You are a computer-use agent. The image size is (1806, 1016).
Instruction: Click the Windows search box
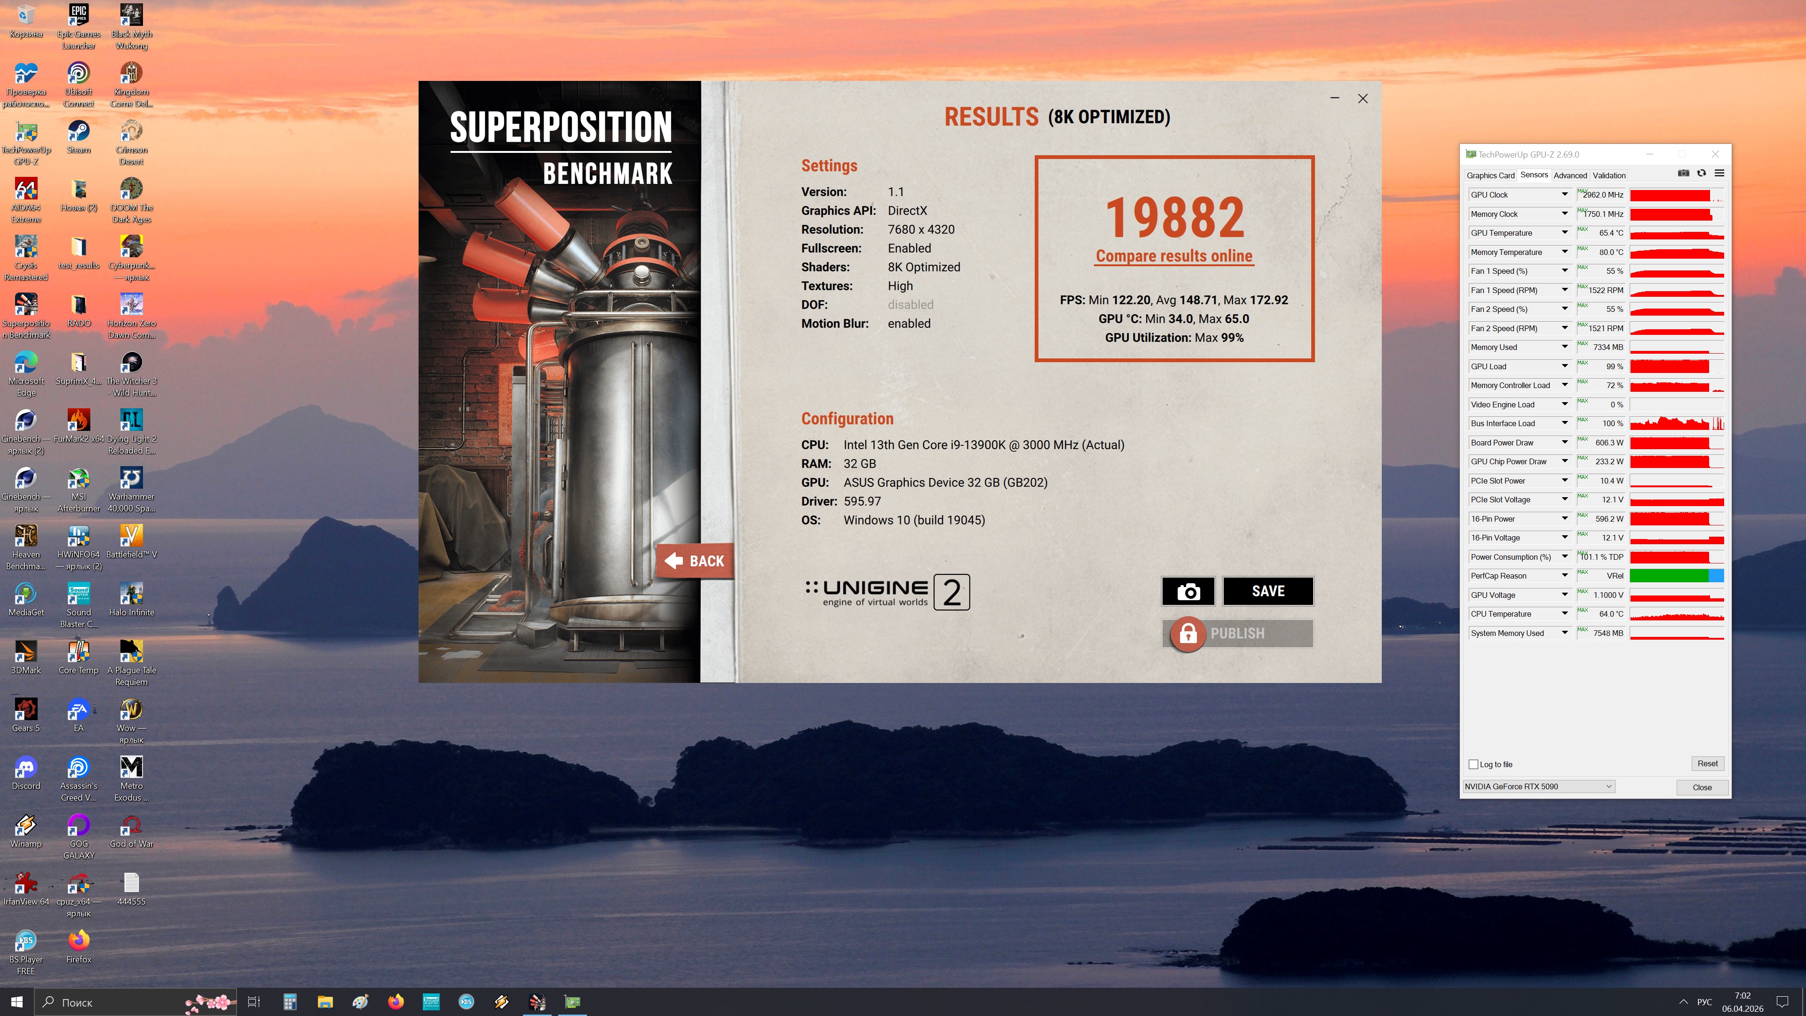pos(112,1002)
